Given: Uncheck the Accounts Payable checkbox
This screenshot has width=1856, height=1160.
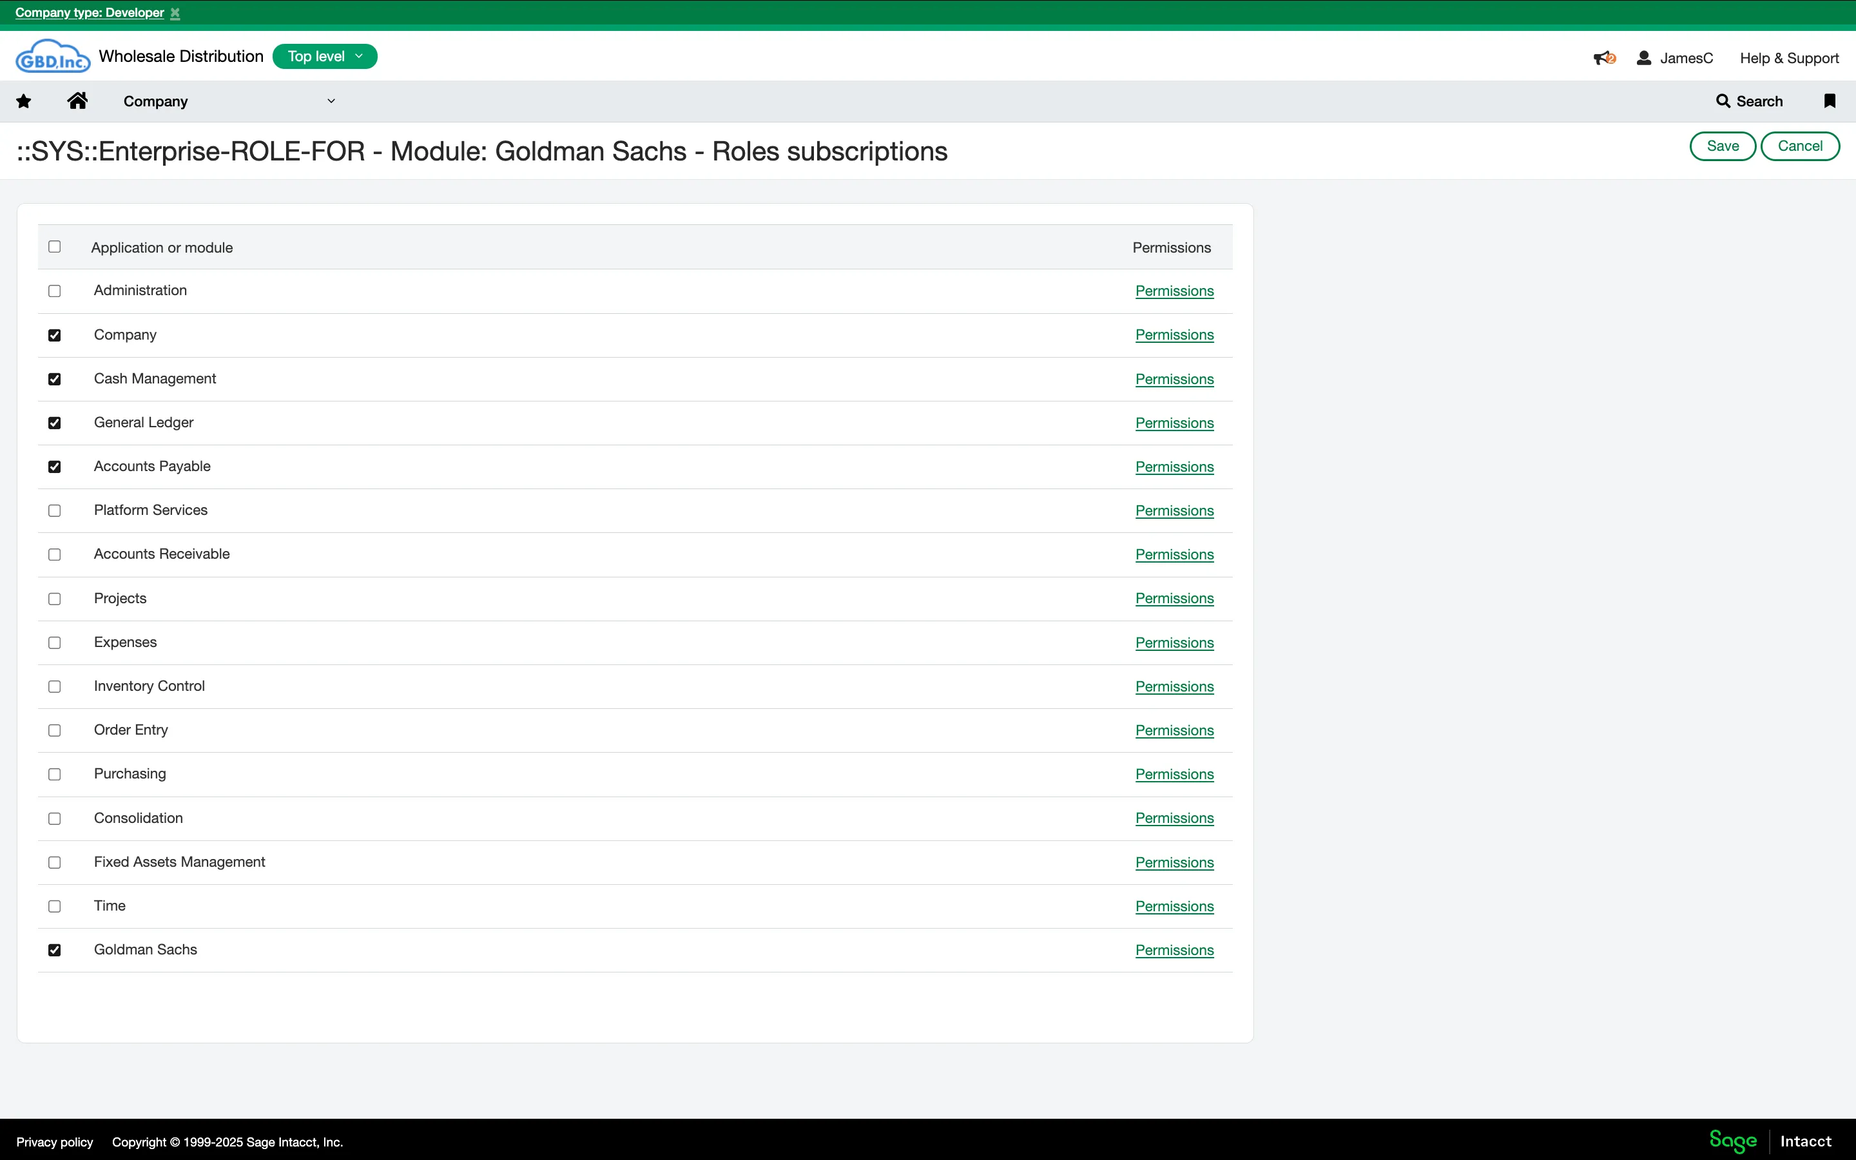Looking at the screenshot, I should [54, 467].
